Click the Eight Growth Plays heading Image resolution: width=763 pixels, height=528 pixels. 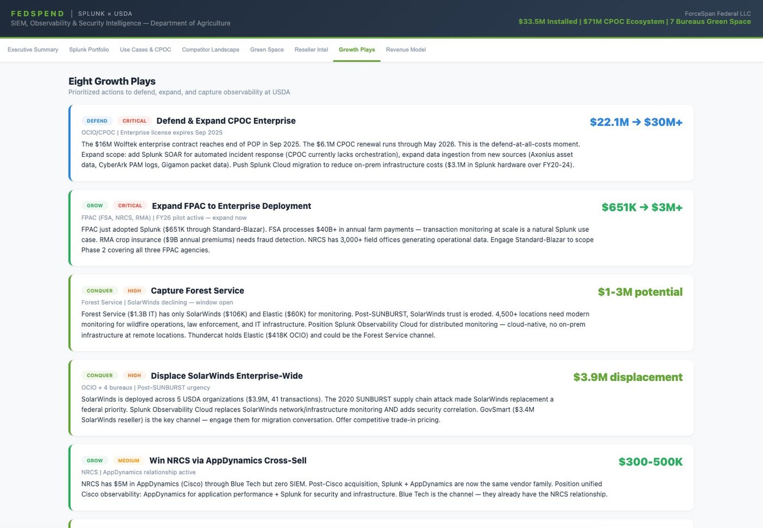pyautogui.click(x=112, y=81)
